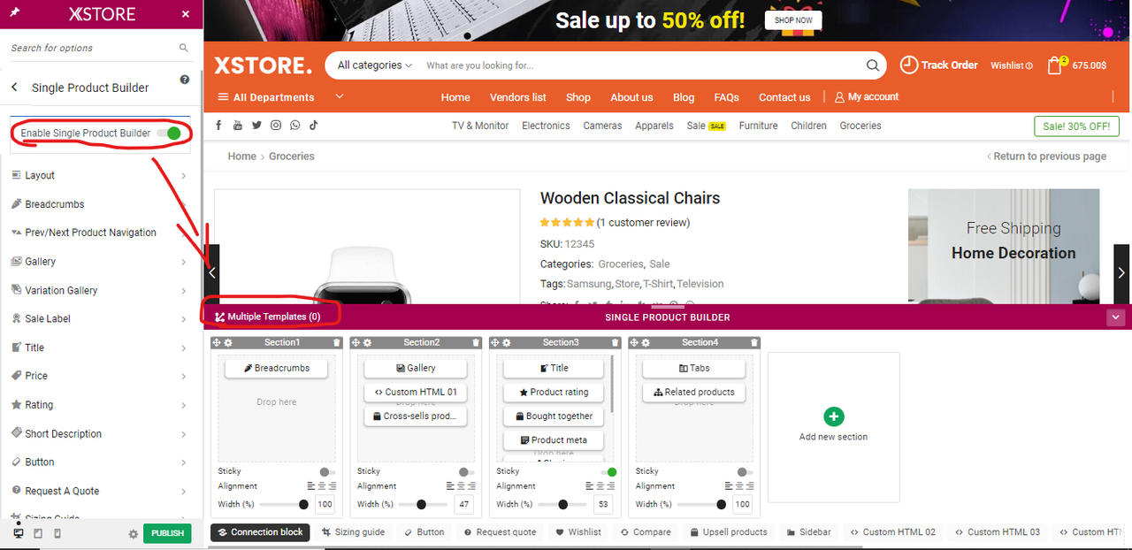Image resolution: width=1132 pixels, height=550 pixels.
Task: Click the green Publish button
Action: 167,533
